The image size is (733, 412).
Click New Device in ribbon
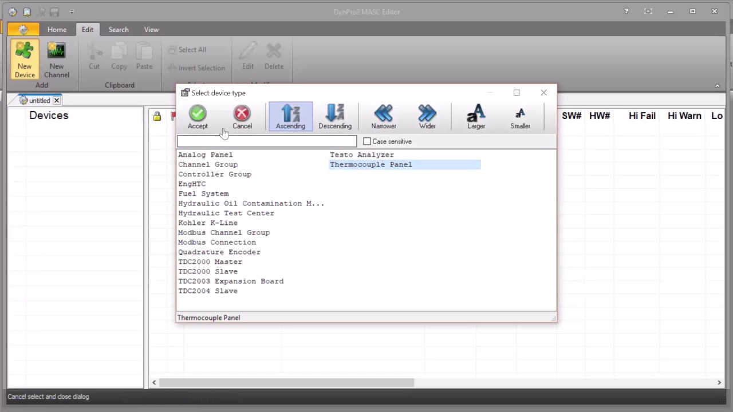tap(25, 60)
